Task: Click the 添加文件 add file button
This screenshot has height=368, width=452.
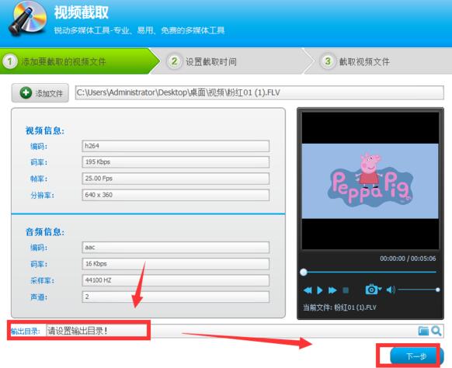Action: pos(40,93)
